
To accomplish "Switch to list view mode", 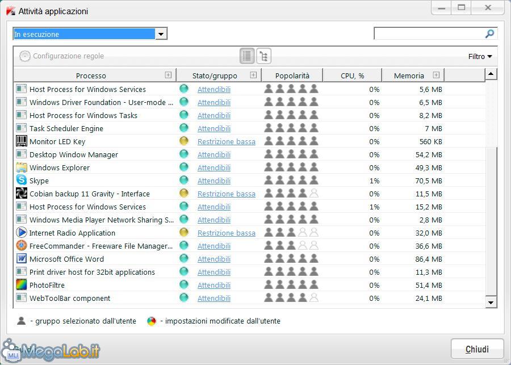I will click(247, 56).
